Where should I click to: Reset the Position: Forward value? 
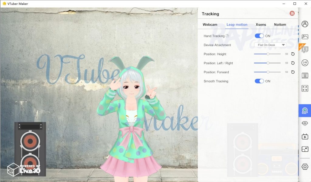pos(293,72)
